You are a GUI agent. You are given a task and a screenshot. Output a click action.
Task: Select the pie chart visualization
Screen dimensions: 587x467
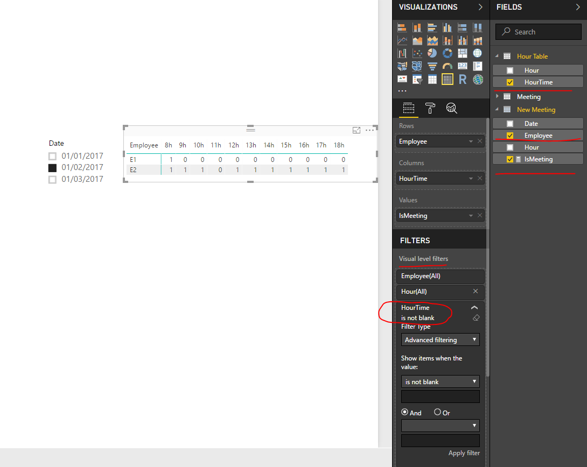tap(432, 53)
